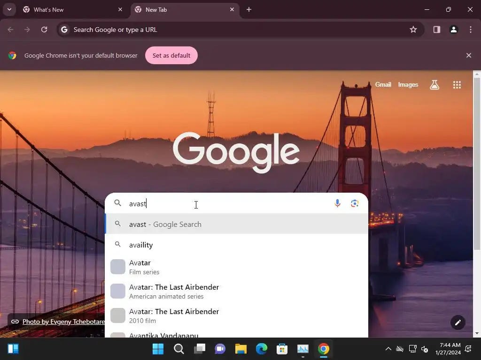This screenshot has height=360, width=481.
Task: Select the availity suggestion
Action: (237, 245)
